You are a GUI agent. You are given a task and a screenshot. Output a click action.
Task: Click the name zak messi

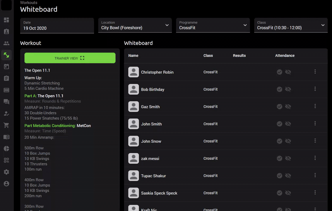point(150,159)
